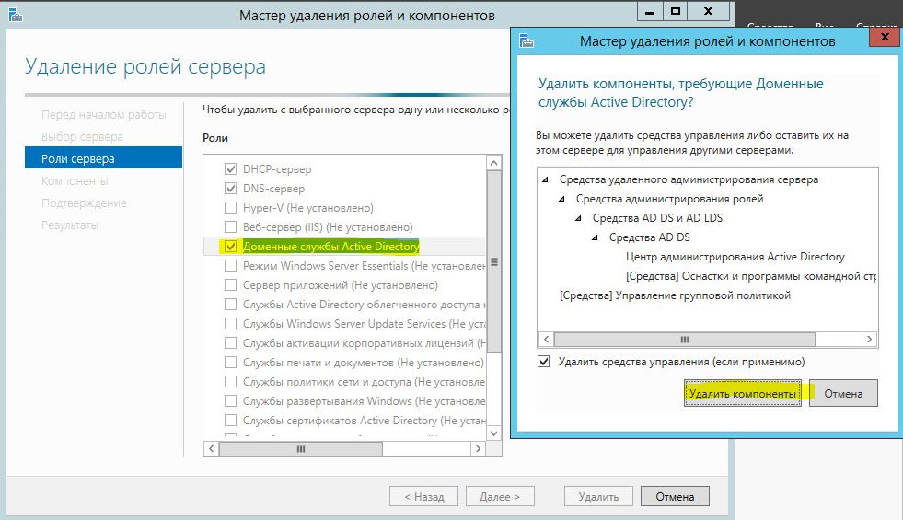Maximize the main wizard window
Image resolution: width=903 pixels, height=520 pixels.
(x=676, y=11)
